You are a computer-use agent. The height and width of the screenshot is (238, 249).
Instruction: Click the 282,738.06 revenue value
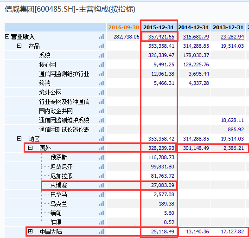[127, 37]
